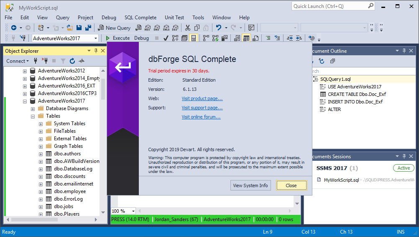Toggle Results to Grid button
The image size is (419, 237).
[x=246, y=38]
